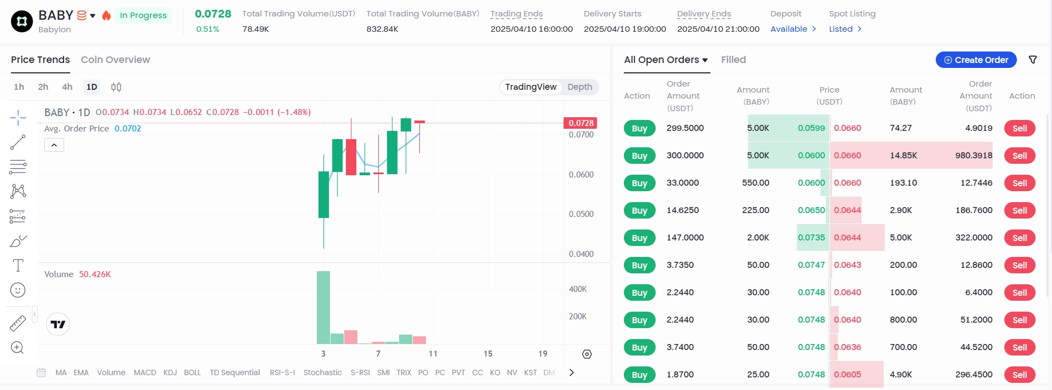Add the TRIX indicator
The image size is (1052, 390).
[404, 372]
